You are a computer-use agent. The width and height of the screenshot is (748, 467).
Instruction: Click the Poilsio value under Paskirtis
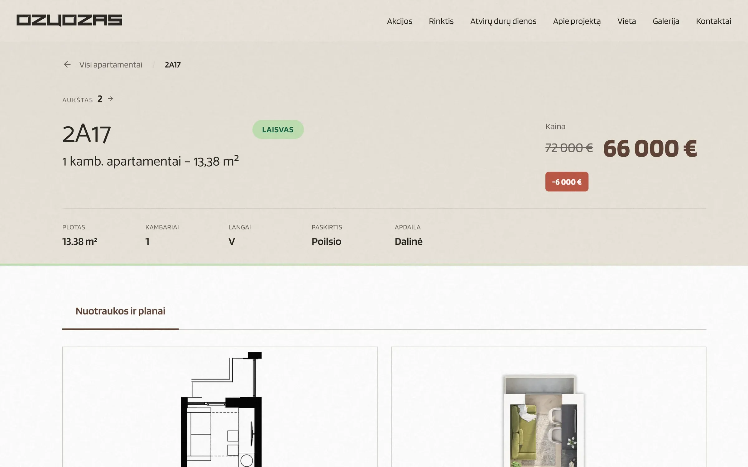click(326, 242)
